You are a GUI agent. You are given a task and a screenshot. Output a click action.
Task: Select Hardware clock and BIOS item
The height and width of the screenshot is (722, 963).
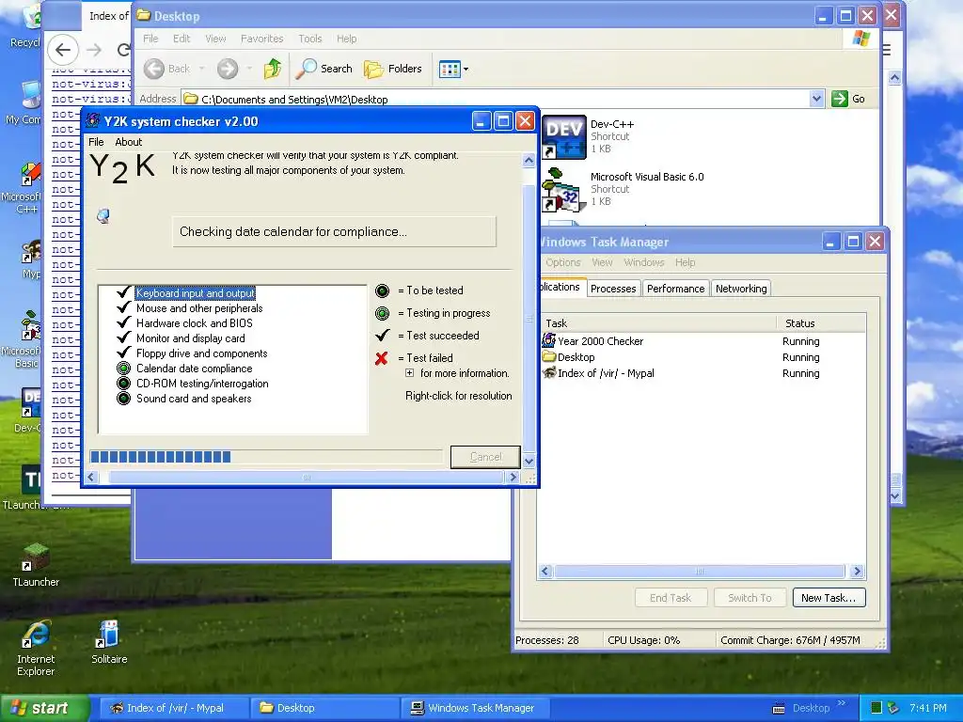coord(194,323)
